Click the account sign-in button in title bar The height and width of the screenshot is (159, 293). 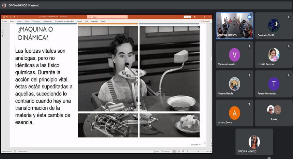[187, 17]
